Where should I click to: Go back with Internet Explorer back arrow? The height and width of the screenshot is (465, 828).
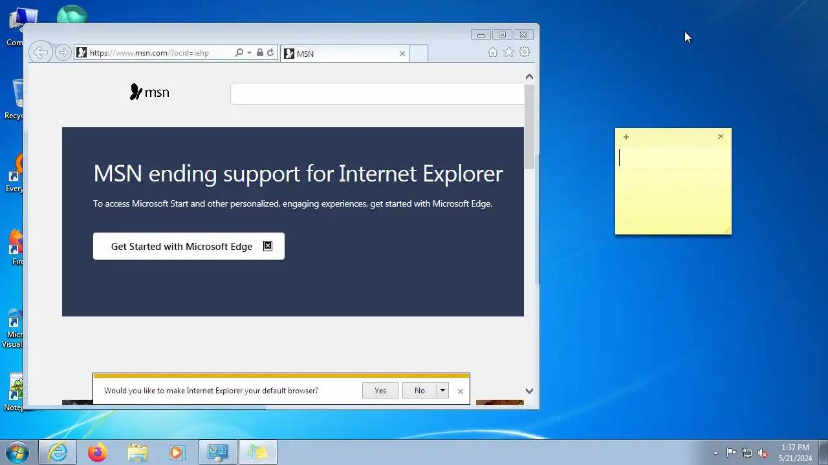tap(41, 53)
